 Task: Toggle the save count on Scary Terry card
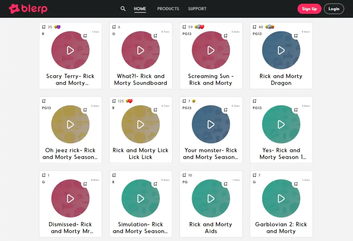click(x=44, y=27)
